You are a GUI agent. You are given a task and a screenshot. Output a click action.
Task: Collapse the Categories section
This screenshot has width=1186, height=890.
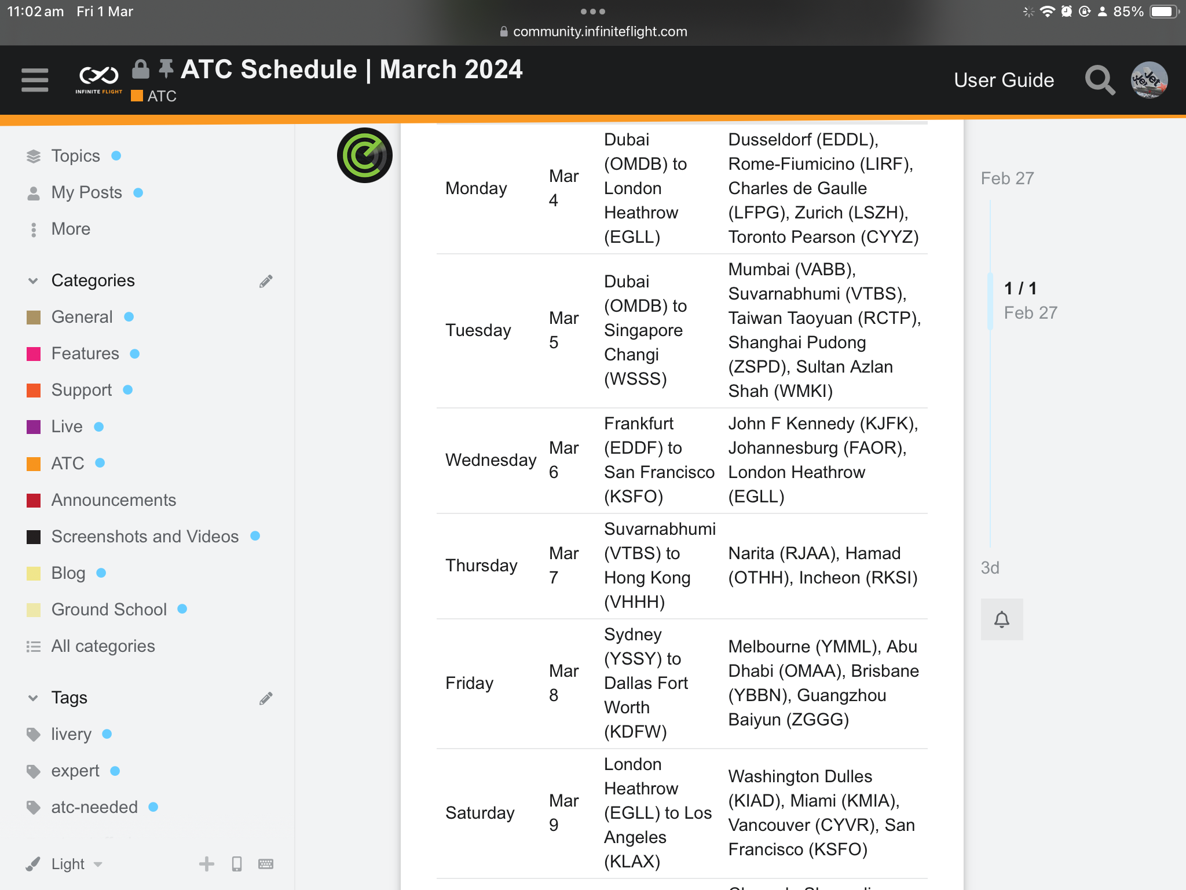click(x=33, y=281)
